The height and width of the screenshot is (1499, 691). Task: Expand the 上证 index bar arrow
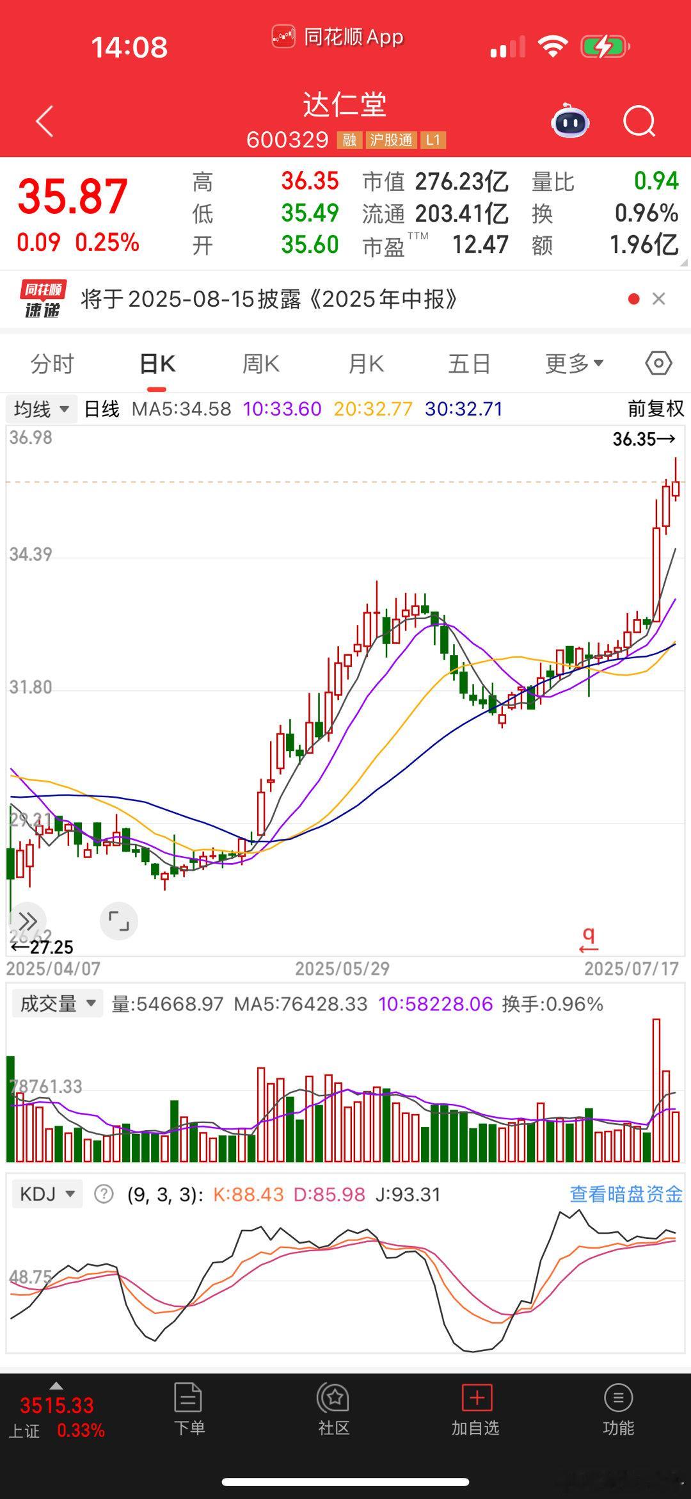coord(56,1386)
